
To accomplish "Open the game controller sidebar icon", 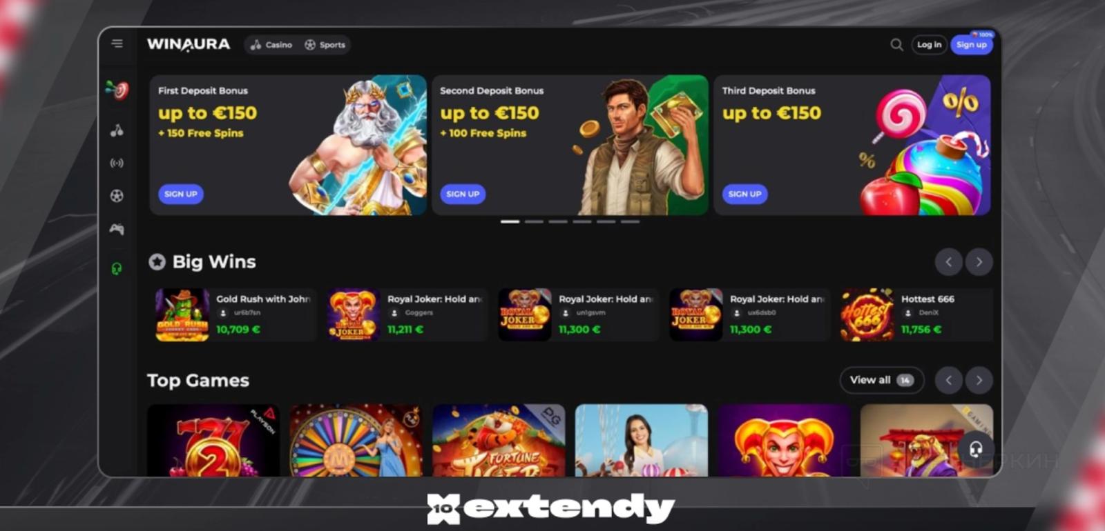I will pyautogui.click(x=117, y=229).
